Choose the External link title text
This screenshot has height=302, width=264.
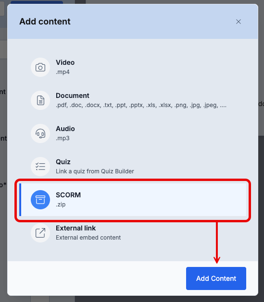click(x=76, y=228)
